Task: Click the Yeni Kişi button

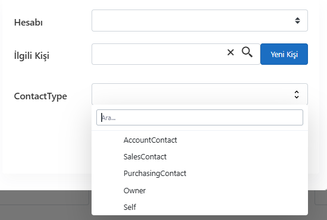Action: 284,54
